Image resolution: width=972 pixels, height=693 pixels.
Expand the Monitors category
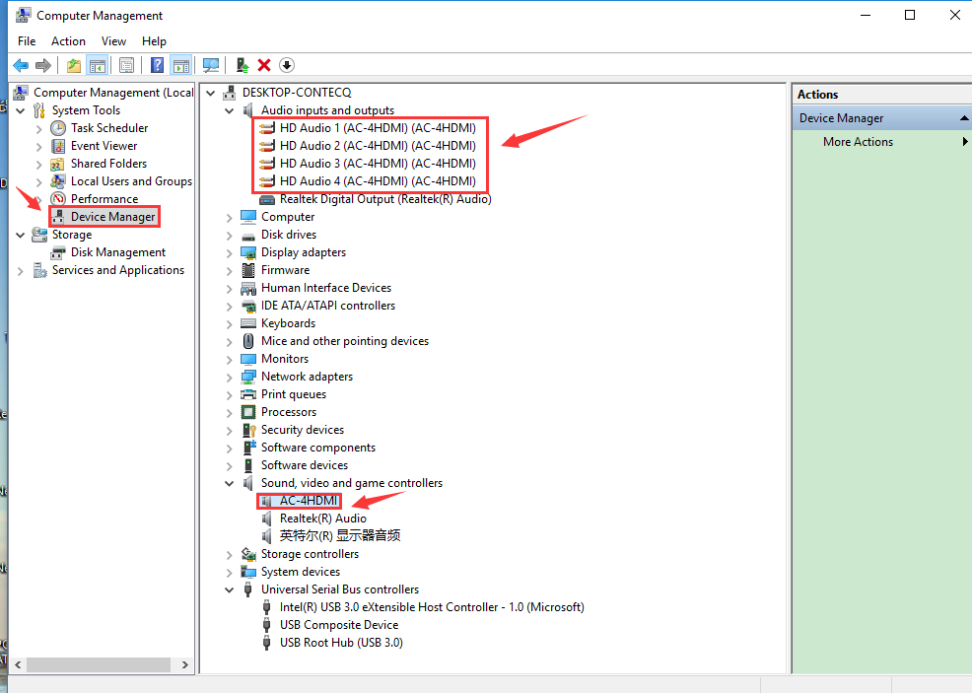(x=230, y=360)
